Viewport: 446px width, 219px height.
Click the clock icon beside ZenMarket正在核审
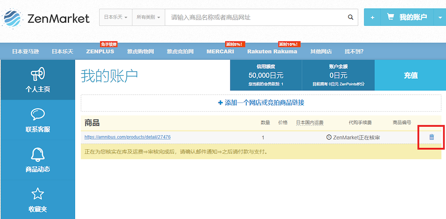(329, 138)
